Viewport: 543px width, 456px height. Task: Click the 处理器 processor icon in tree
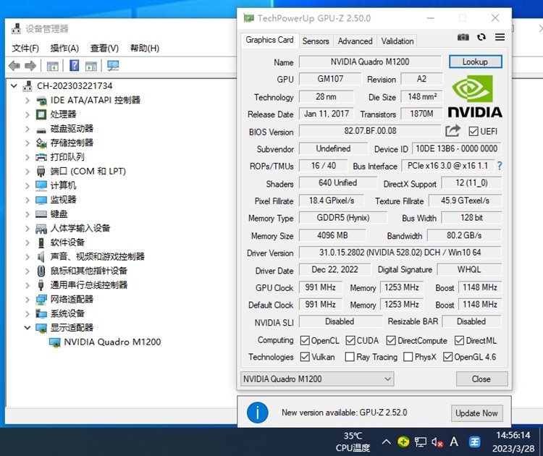click(41, 114)
